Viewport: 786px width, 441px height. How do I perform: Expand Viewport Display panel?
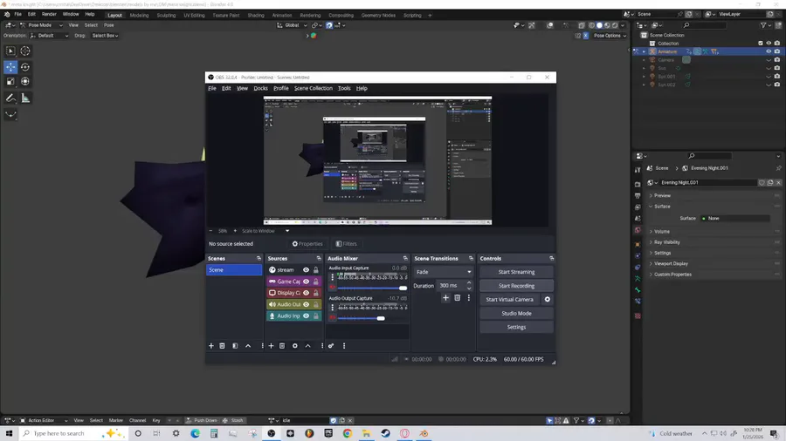point(671,263)
